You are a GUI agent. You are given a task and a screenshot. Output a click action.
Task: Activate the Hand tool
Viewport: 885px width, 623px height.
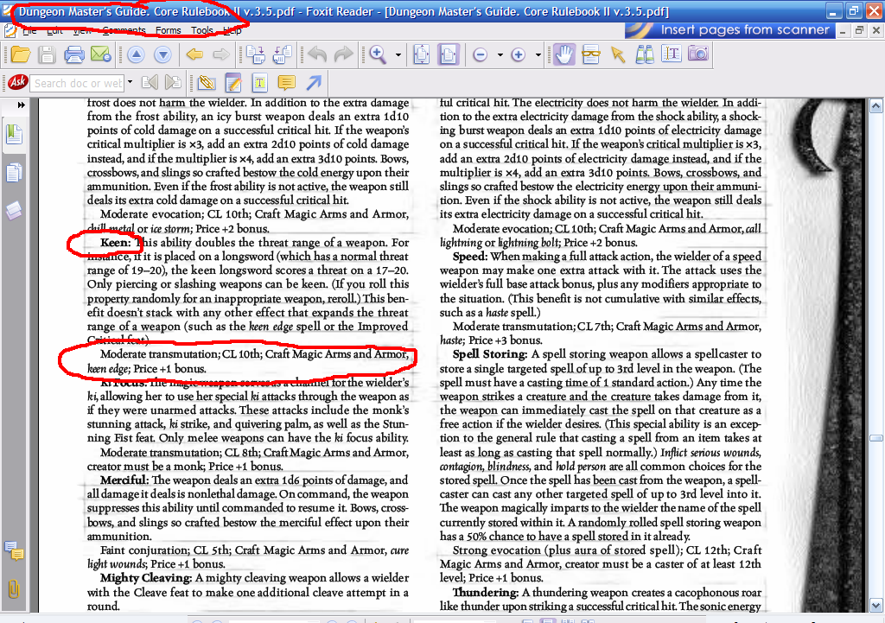(563, 54)
